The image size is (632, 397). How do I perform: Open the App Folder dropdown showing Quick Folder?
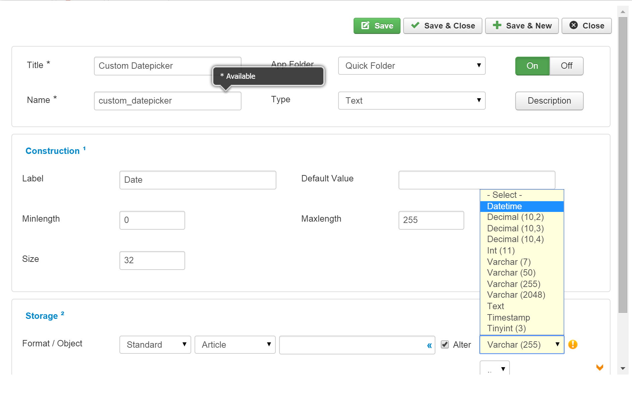412,66
